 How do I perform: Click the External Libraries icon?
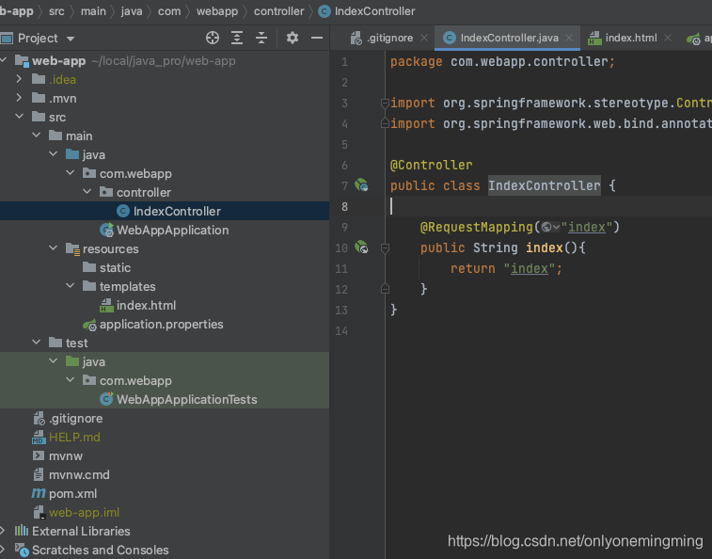[x=22, y=531]
